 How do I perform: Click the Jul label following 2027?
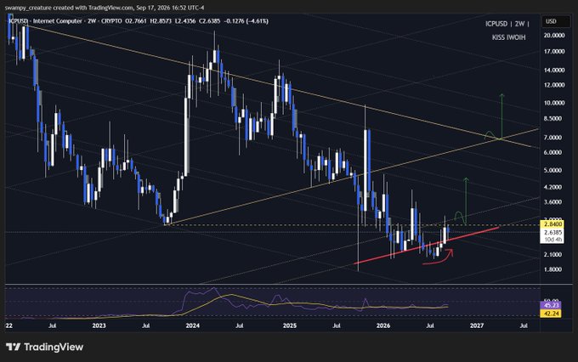click(524, 325)
